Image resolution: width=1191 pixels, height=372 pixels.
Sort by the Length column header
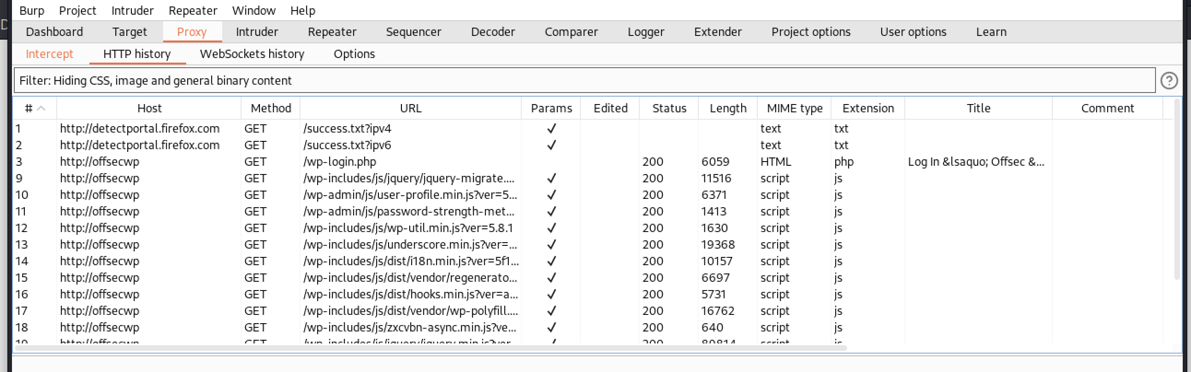(x=728, y=108)
